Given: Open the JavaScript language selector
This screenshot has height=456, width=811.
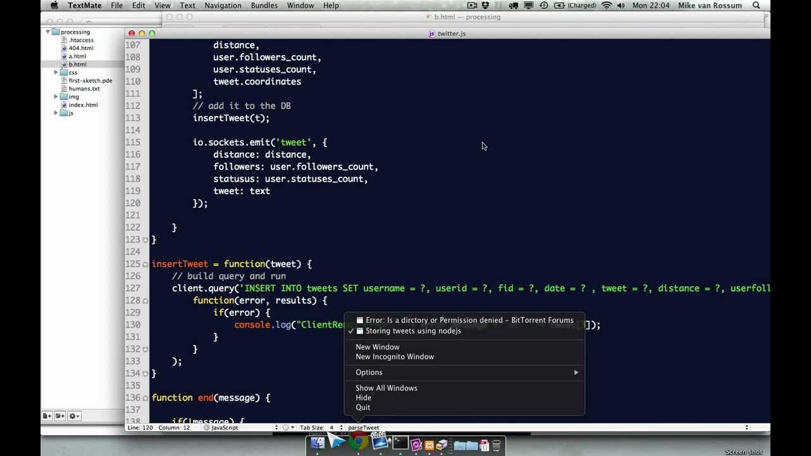Looking at the screenshot, I should [x=241, y=427].
